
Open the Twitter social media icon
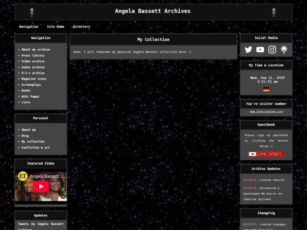click(248, 49)
